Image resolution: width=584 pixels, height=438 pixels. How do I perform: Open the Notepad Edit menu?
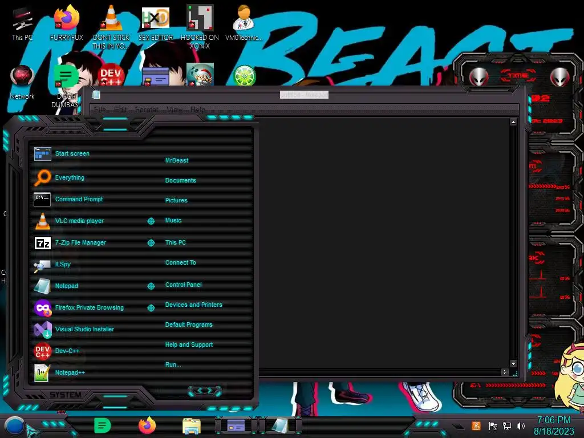pos(120,109)
